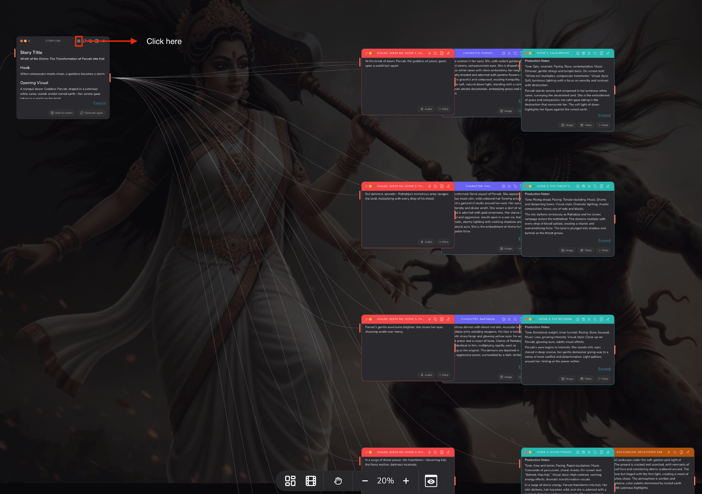Click the Story Title heading in Storyline card

point(31,52)
